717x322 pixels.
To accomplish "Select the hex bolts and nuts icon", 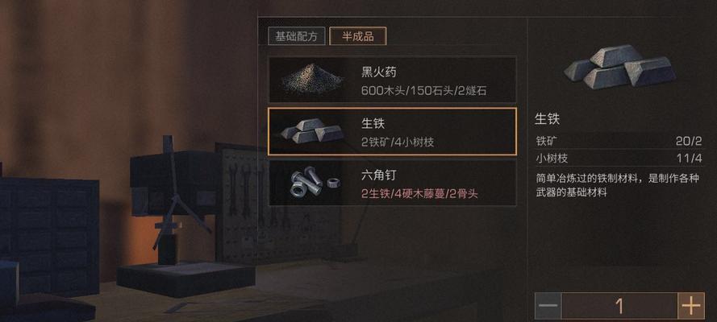I will click(314, 183).
